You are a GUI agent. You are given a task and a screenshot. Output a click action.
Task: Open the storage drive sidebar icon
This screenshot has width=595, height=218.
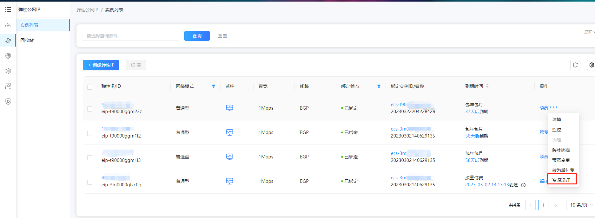[x=8, y=86]
